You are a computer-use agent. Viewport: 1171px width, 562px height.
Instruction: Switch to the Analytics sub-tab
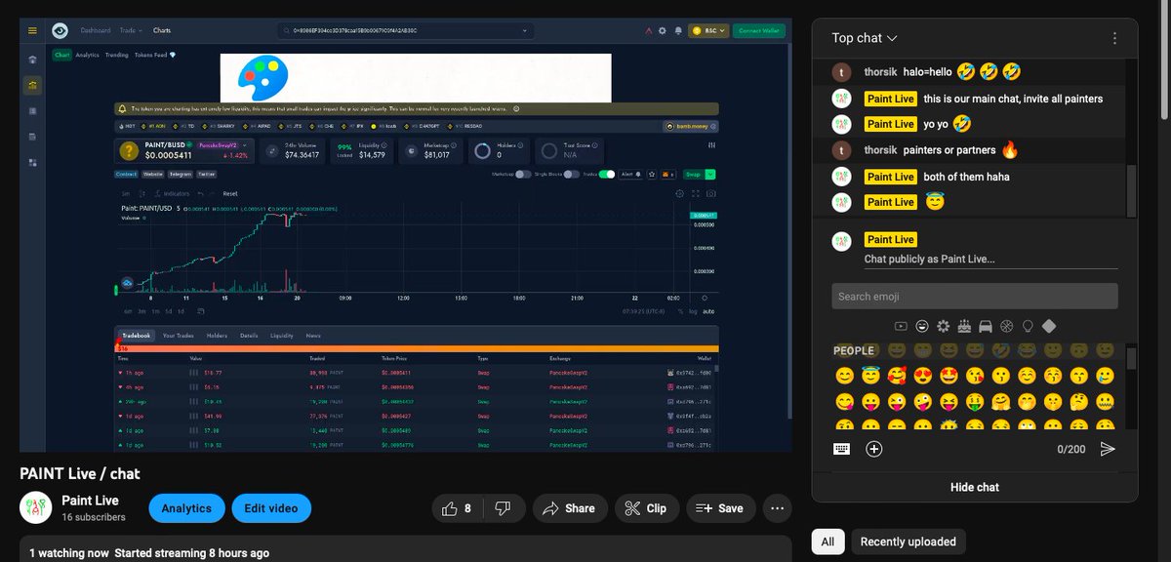[x=88, y=55]
